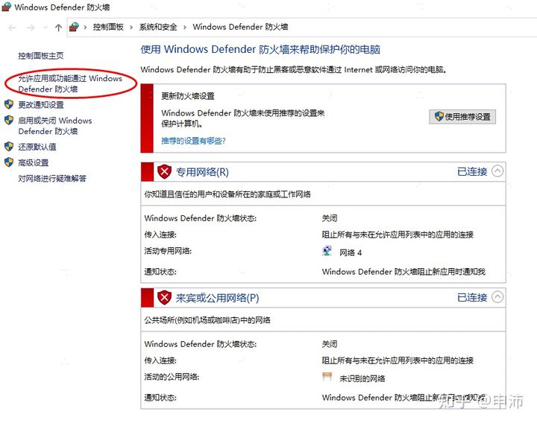Click the Forward navigation arrow
The width and height of the screenshot is (537, 423).
pyautogui.click(x=31, y=28)
